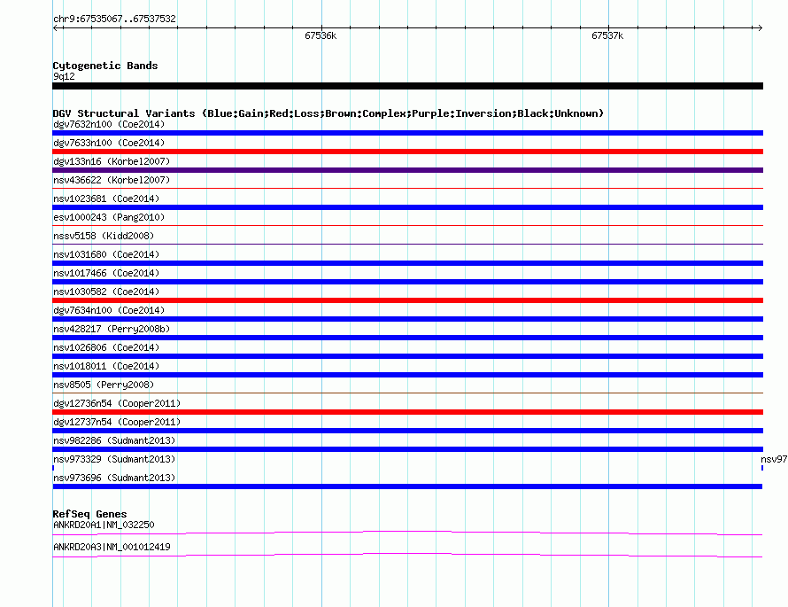Click the blue bar for dgv7634n100
Viewport: 788px width, 607px height.
click(407, 319)
